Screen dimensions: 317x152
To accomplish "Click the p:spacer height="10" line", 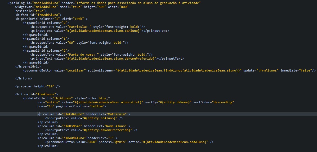I will click(38, 86).
